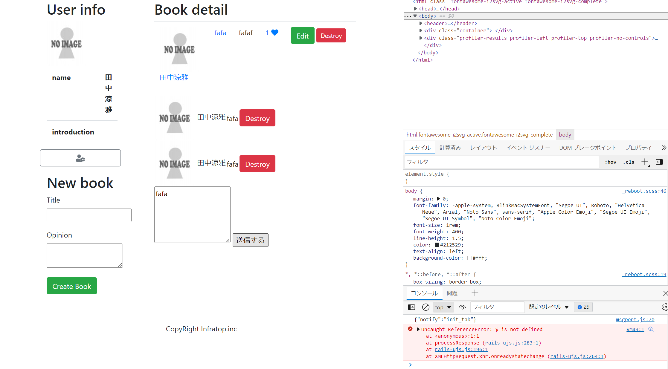
Task: Open rails-ujs.js:264:1 stack link
Action: point(577,356)
